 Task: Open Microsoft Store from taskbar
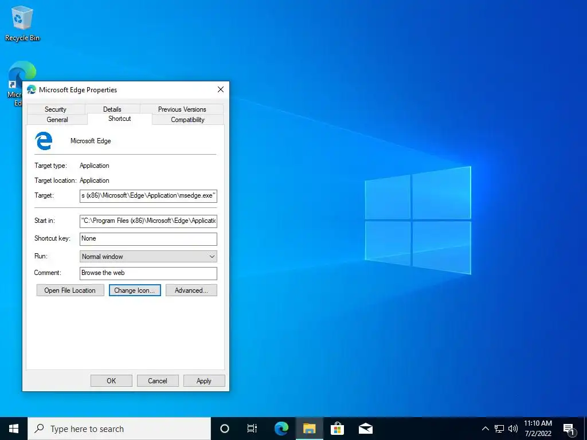point(337,429)
